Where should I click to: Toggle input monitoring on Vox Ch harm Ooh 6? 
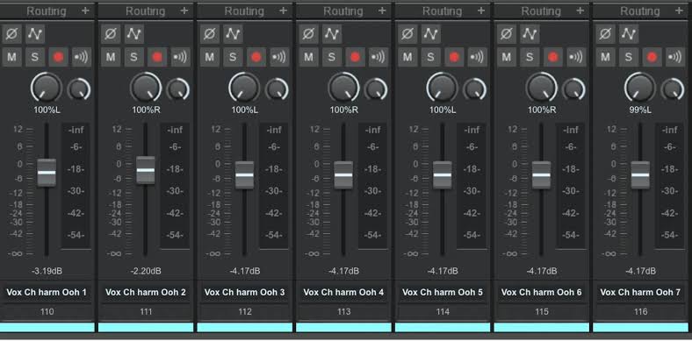[x=576, y=57]
